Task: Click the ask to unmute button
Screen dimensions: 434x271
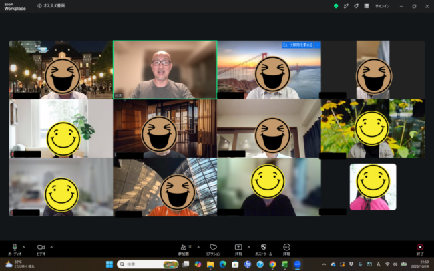Action: (298, 45)
